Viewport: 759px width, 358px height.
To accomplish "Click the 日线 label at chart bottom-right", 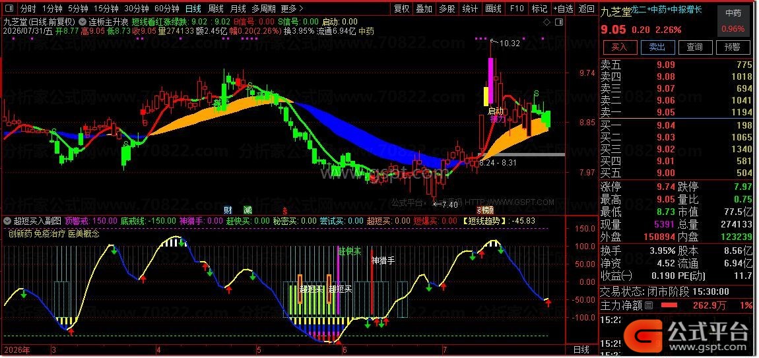I will tap(581, 350).
